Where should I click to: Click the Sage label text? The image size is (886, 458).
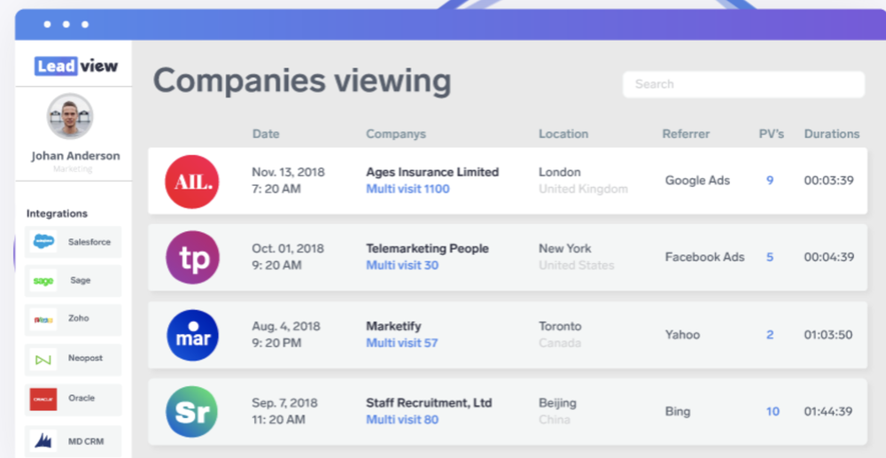81,280
